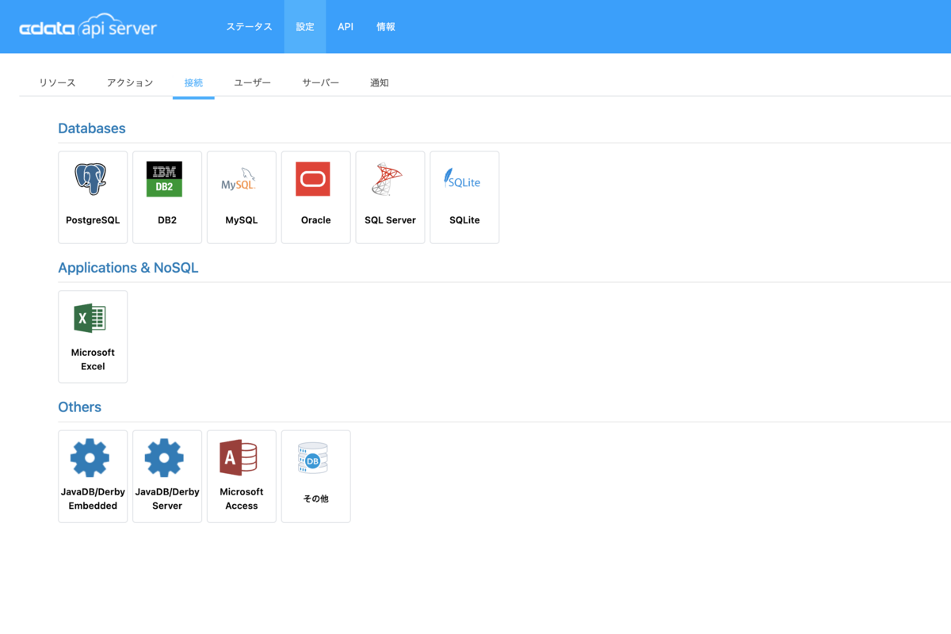951x634 pixels.
Task: Click the Applications & NoSQL heading
Action: click(x=128, y=268)
